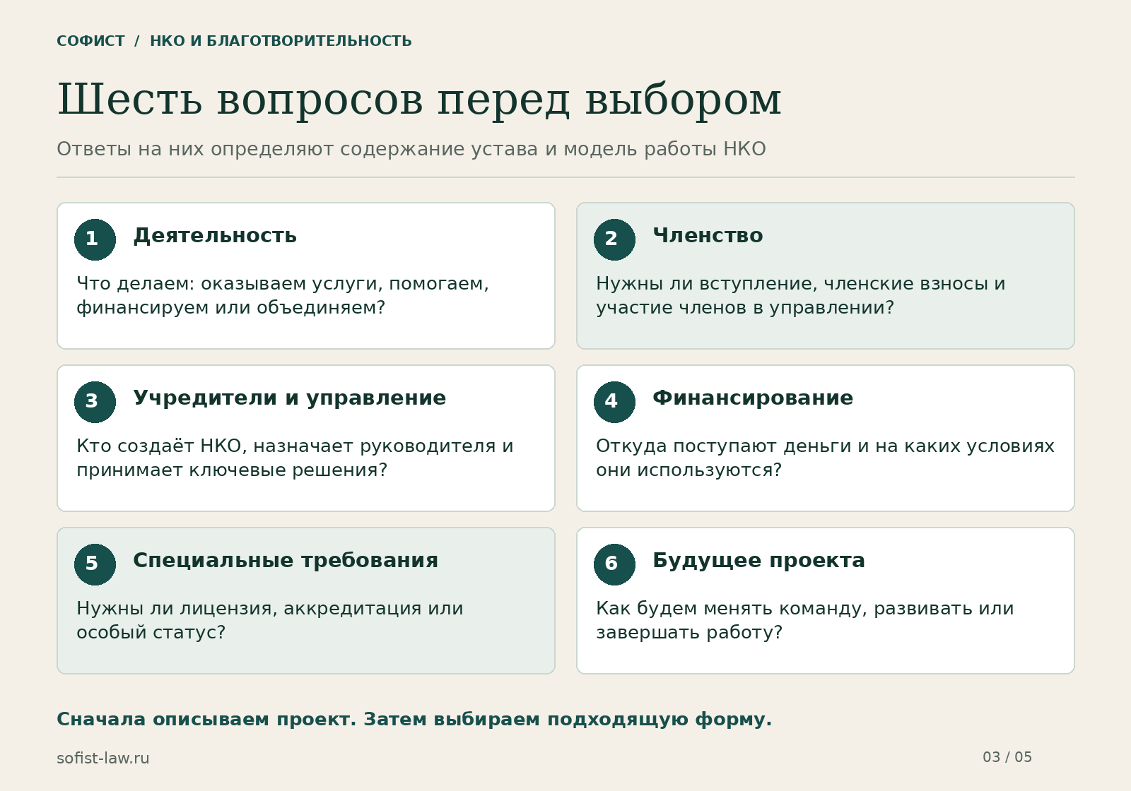Select 'Учредители и управление' heading
This screenshot has height=791, width=1131.
point(290,398)
